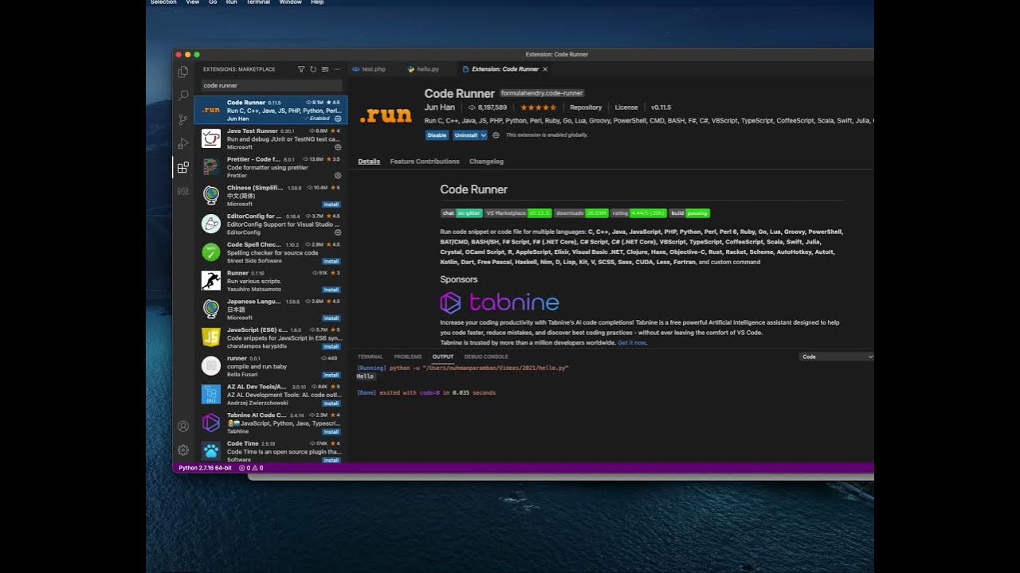The height and width of the screenshot is (573, 1020).
Task: Click the tabnine sponsor logo
Action: tap(500, 302)
